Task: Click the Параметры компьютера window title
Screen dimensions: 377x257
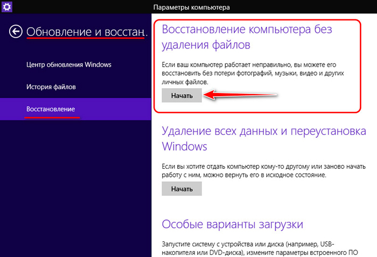Action: point(191,7)
